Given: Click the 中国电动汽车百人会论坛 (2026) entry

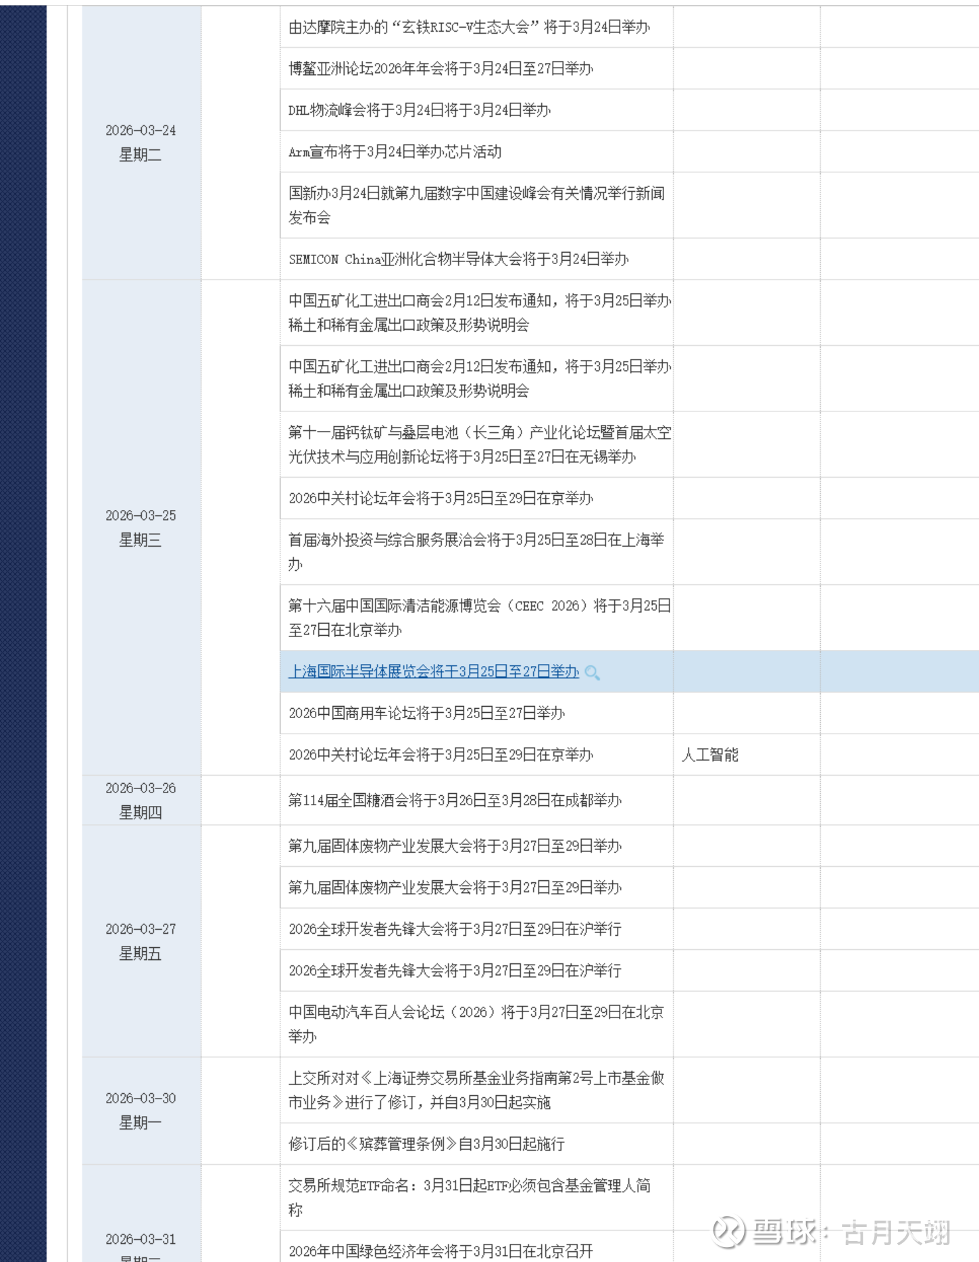Looking at the screenshot, I should point(476,1024).
